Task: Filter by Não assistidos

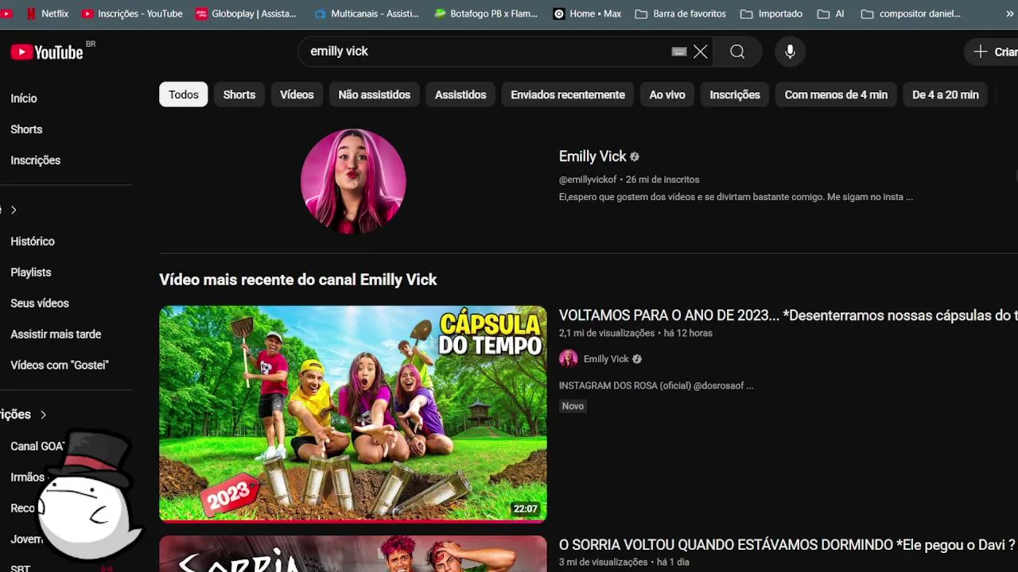Action: pyautogui.click(x=375, y=95)
